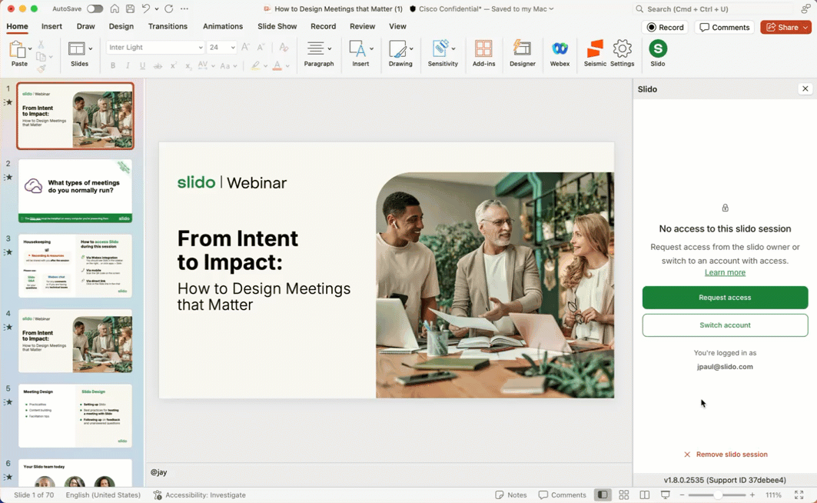Screen dimensions: 817x503
Task: Click the Redo arrow icon
Action: (x=169, y=9)
